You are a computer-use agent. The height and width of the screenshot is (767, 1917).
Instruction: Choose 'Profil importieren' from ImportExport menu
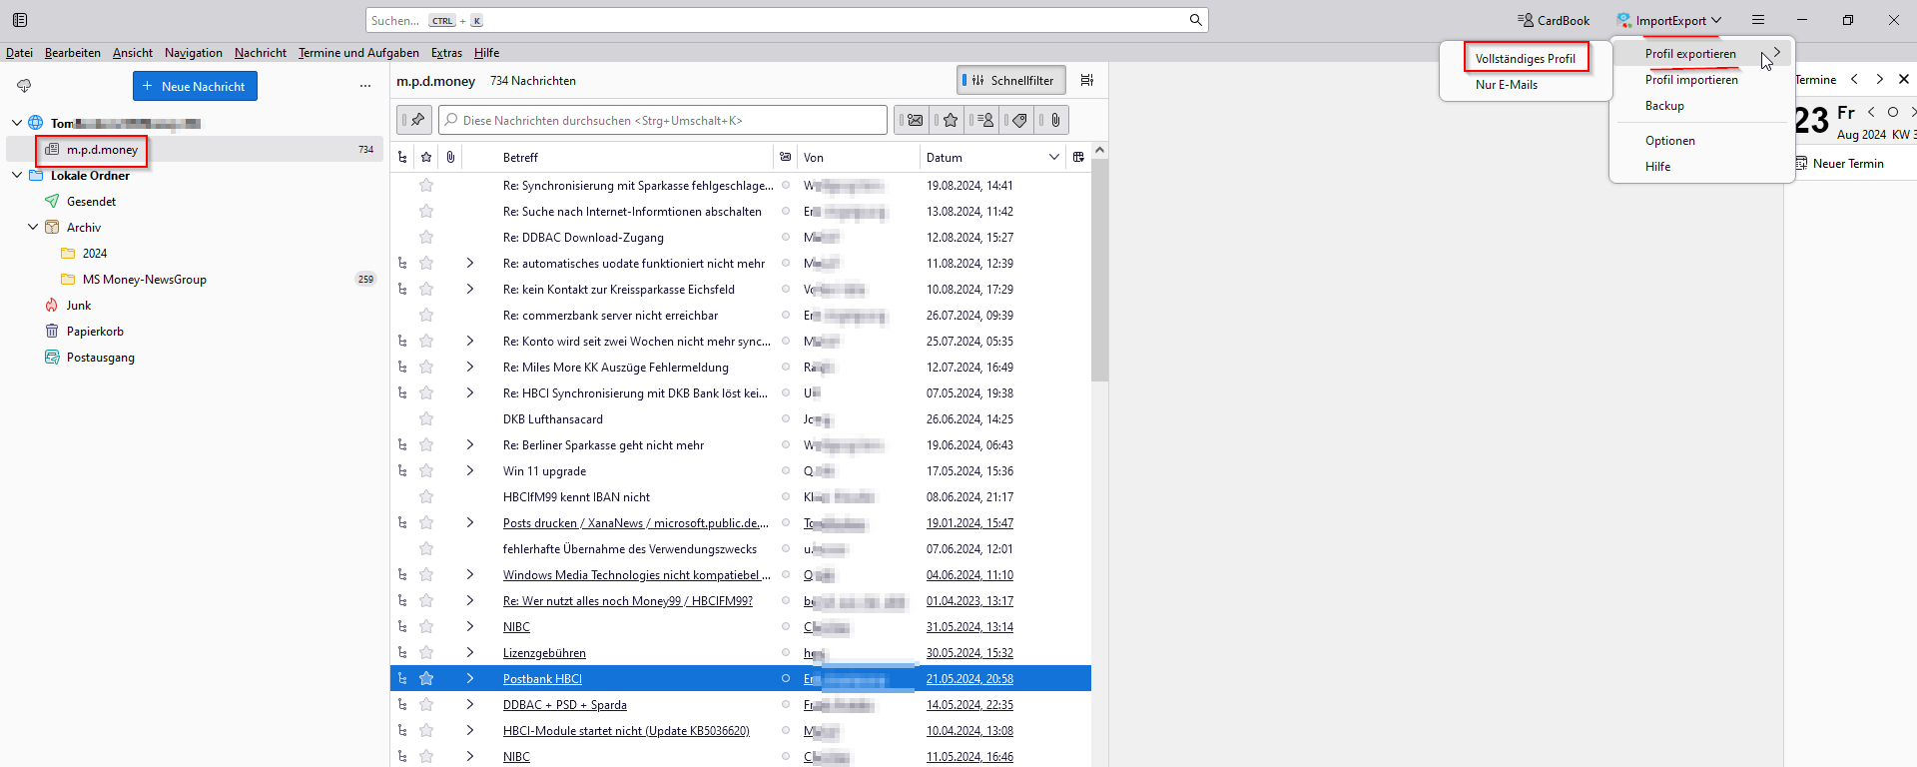click(x=1691, y=80)
